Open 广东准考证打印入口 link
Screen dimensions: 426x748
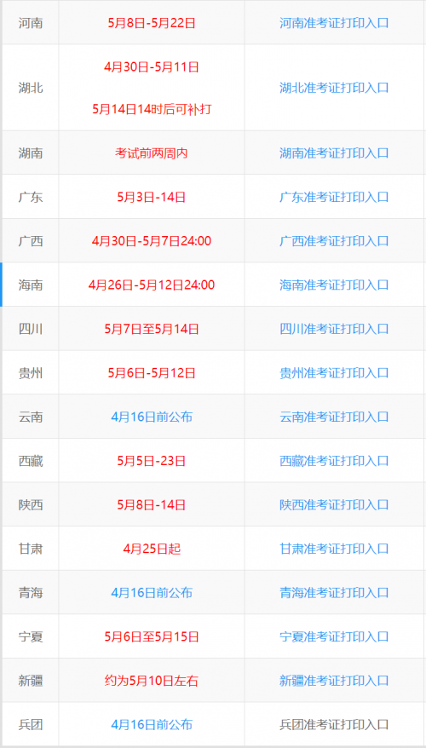pos(334,197)
